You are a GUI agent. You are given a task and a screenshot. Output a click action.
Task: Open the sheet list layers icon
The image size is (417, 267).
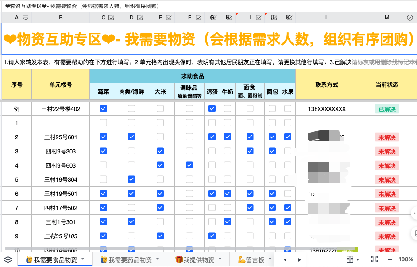coord(8,259)
